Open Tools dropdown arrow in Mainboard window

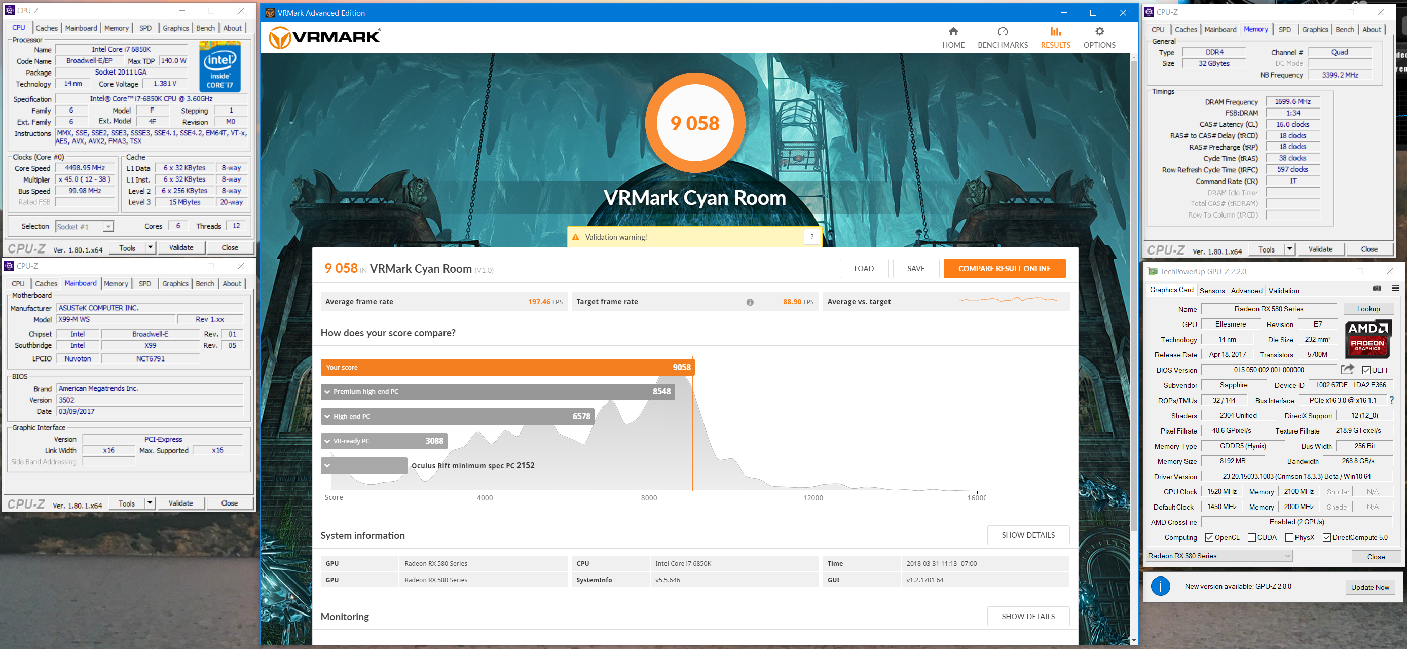(x=150, y=503)
